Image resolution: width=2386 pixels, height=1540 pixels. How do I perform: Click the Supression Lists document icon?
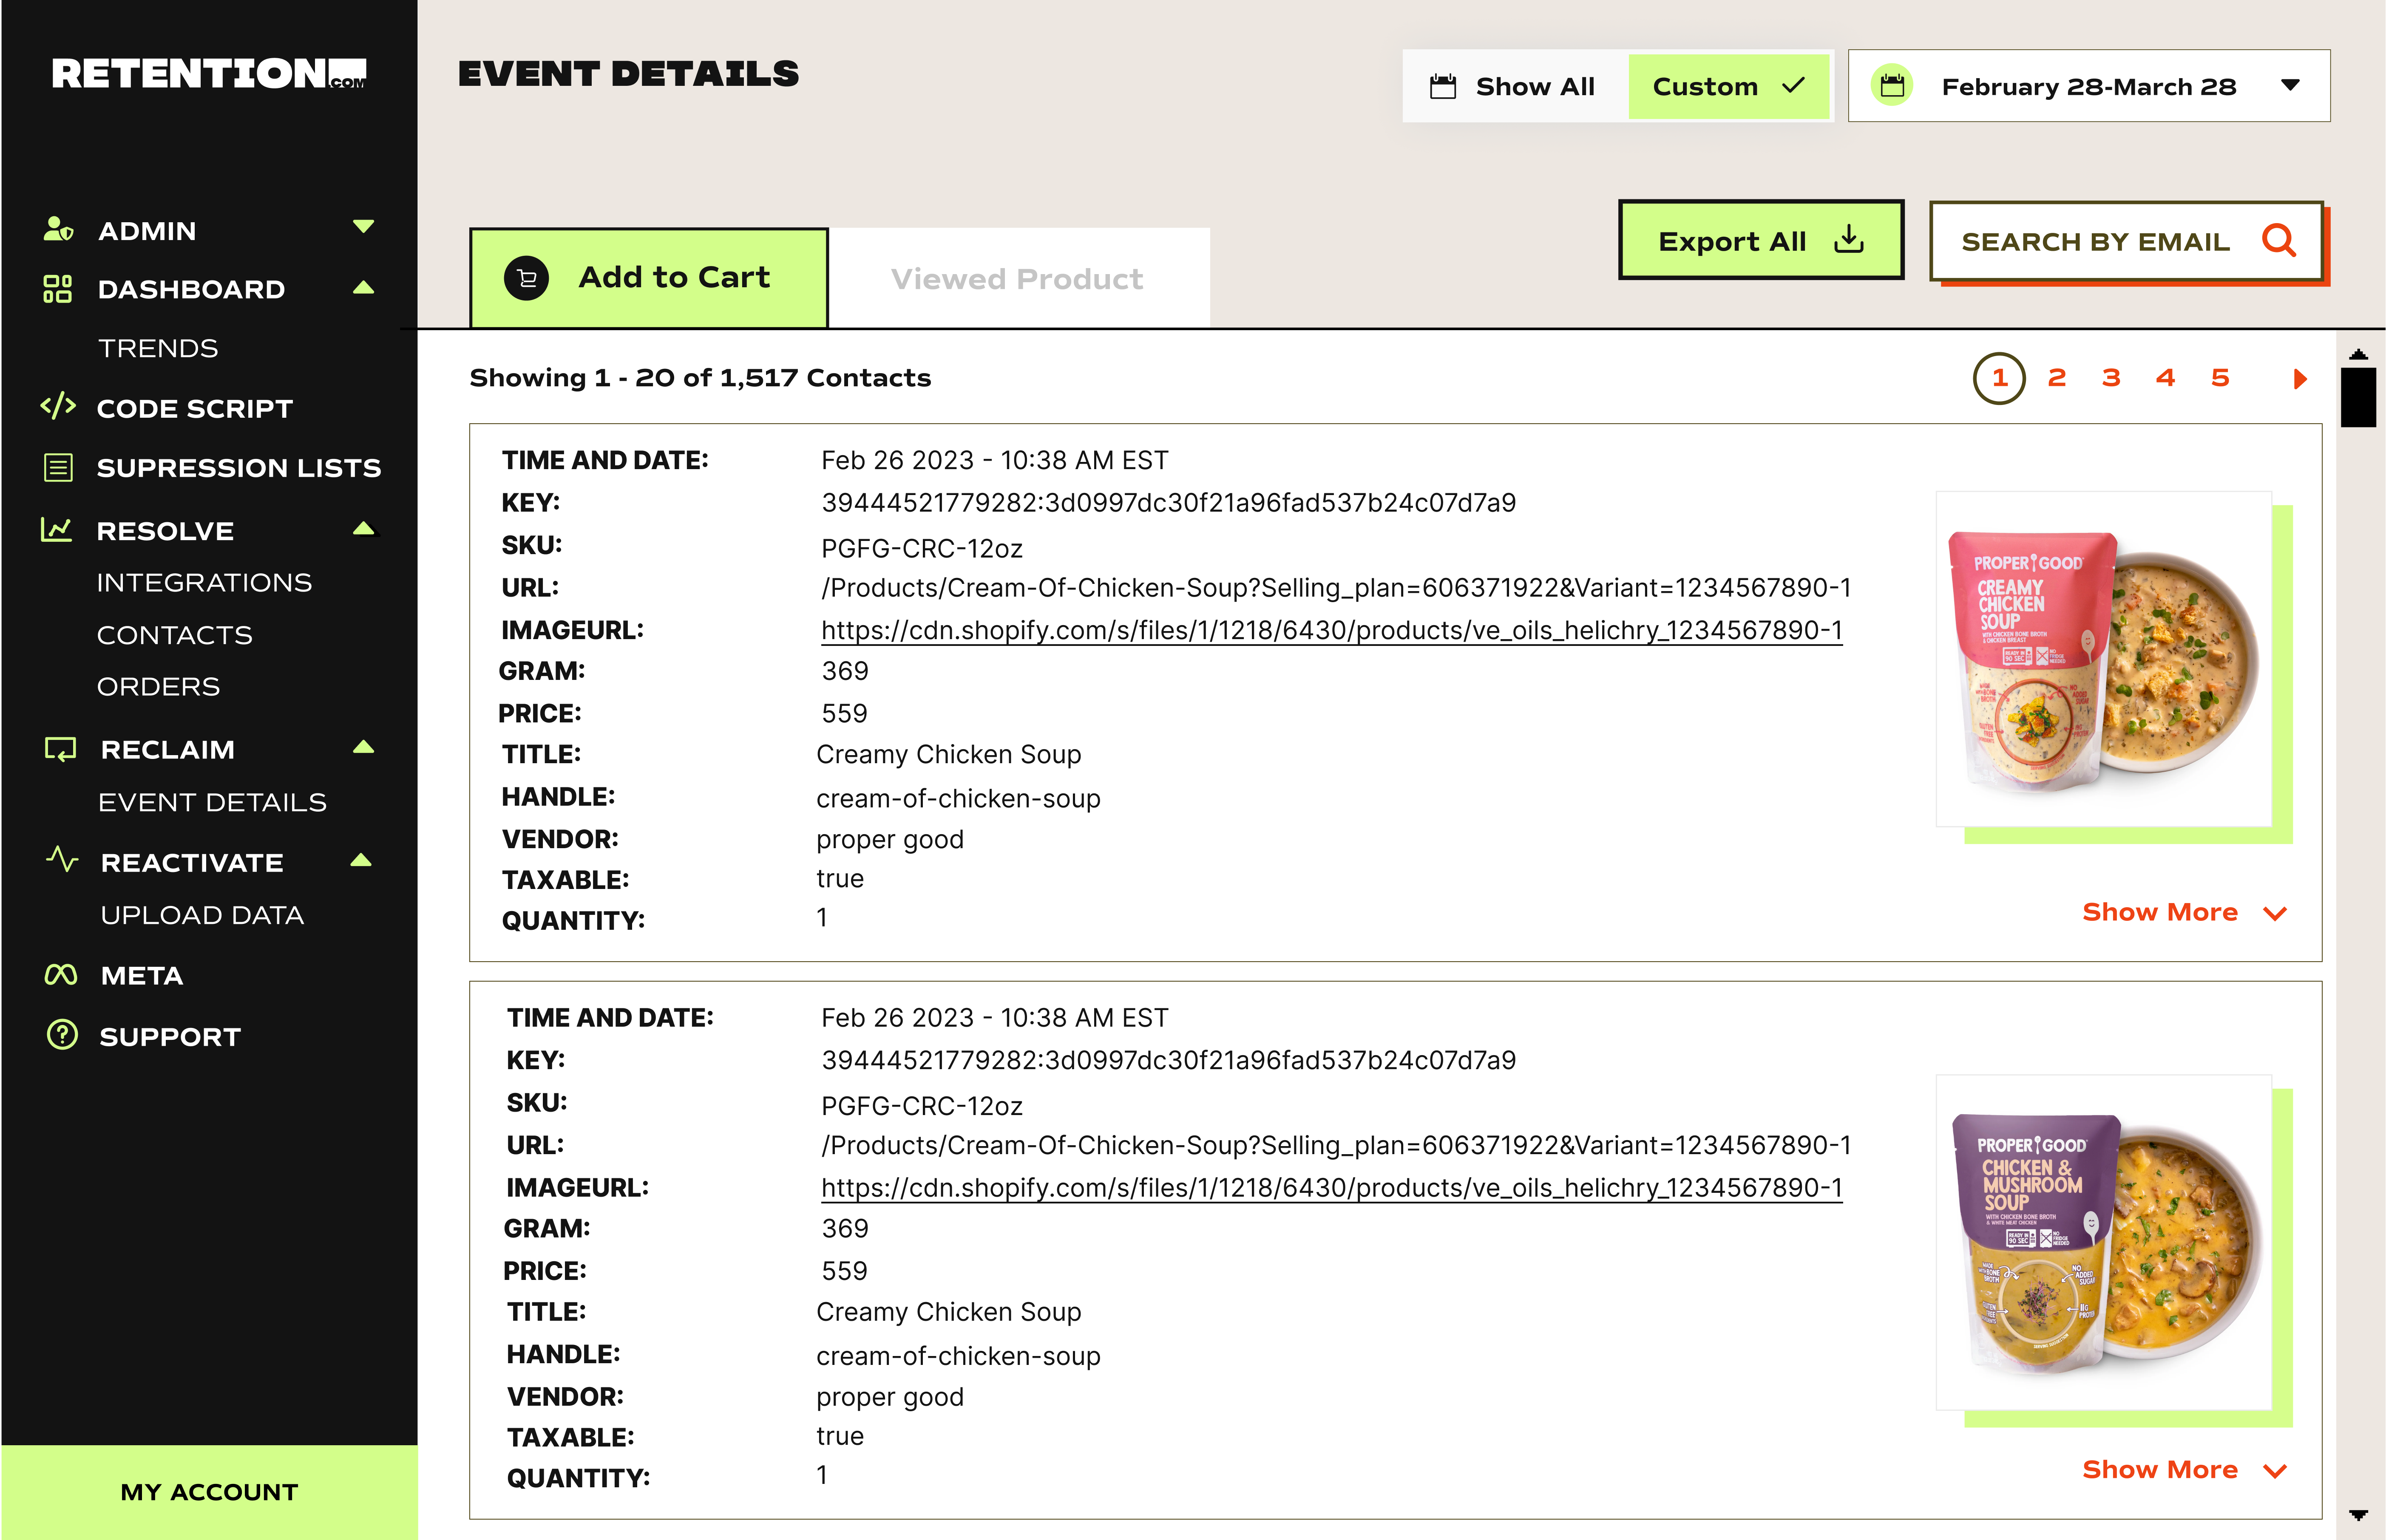tap(58, 467)
